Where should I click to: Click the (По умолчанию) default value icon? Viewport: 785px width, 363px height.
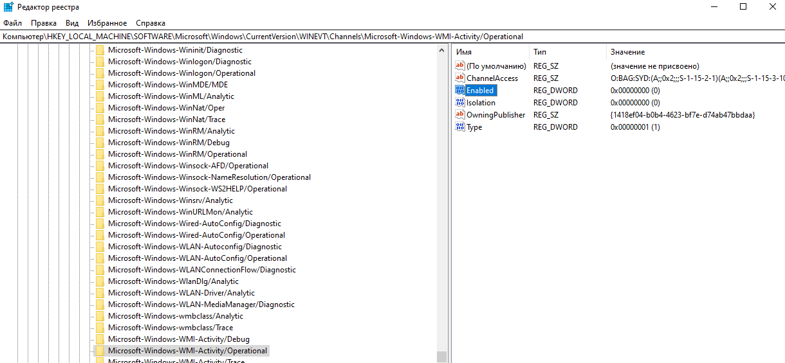459,66
